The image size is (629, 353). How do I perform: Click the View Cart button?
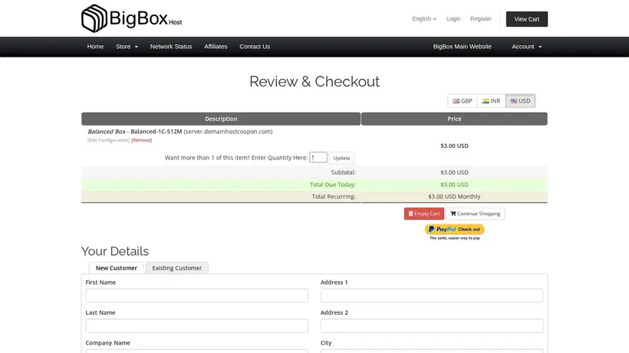click(x=527, y=19)
